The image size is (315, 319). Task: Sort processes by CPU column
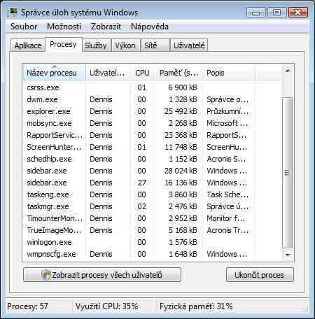coord(142,73)
